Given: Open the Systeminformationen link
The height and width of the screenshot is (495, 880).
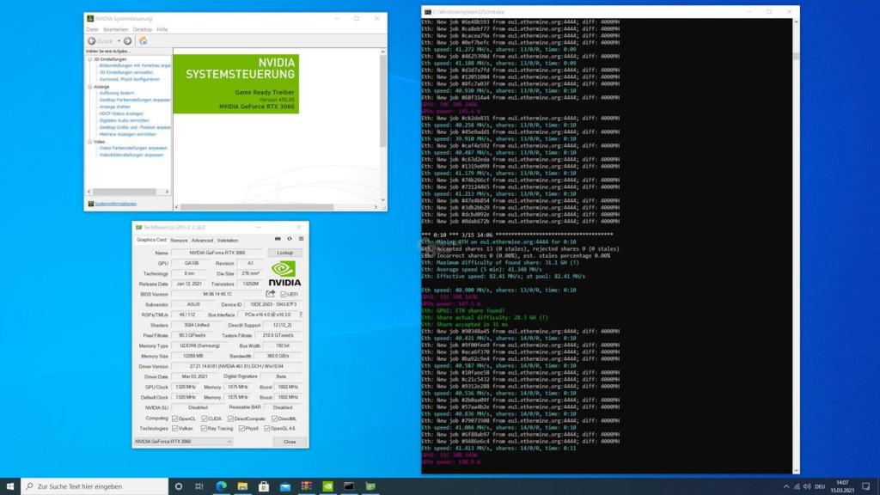Looking at the screenshot, I should (x=115, y=203).
